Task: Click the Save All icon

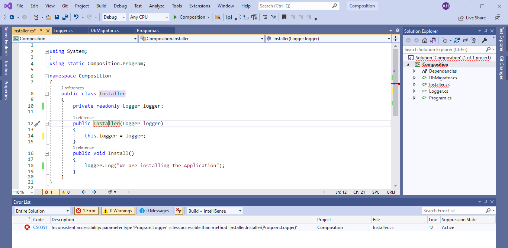Action: (65, 17)
